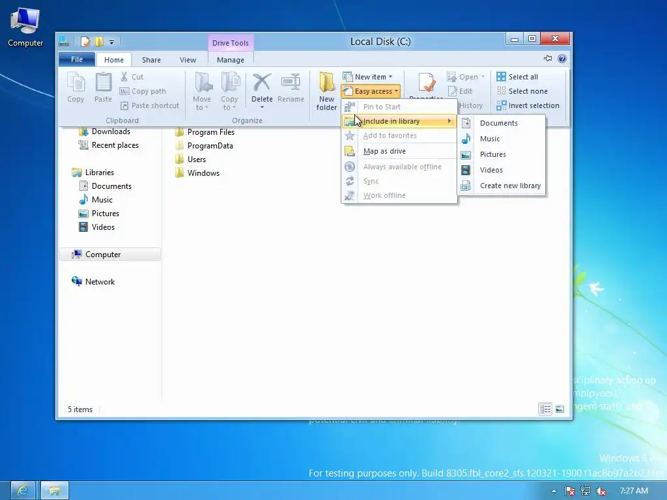Screen dimensions: 667x500
Task: Select Pictures library in navigation pane
Action: [x=99, y=214]
